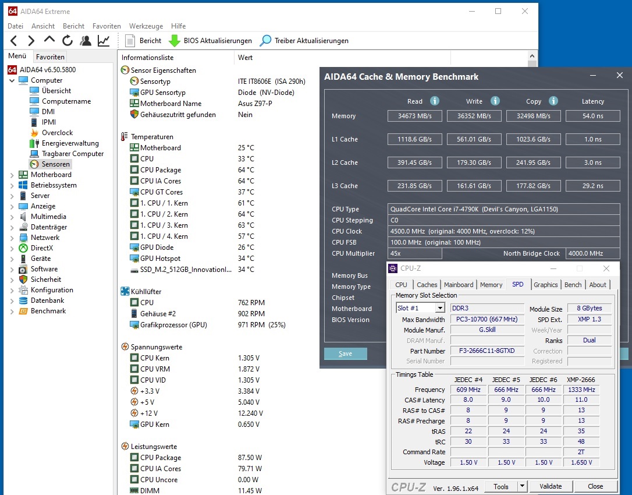Switch to the Favoriten side tab

click(x=50, y=57)
